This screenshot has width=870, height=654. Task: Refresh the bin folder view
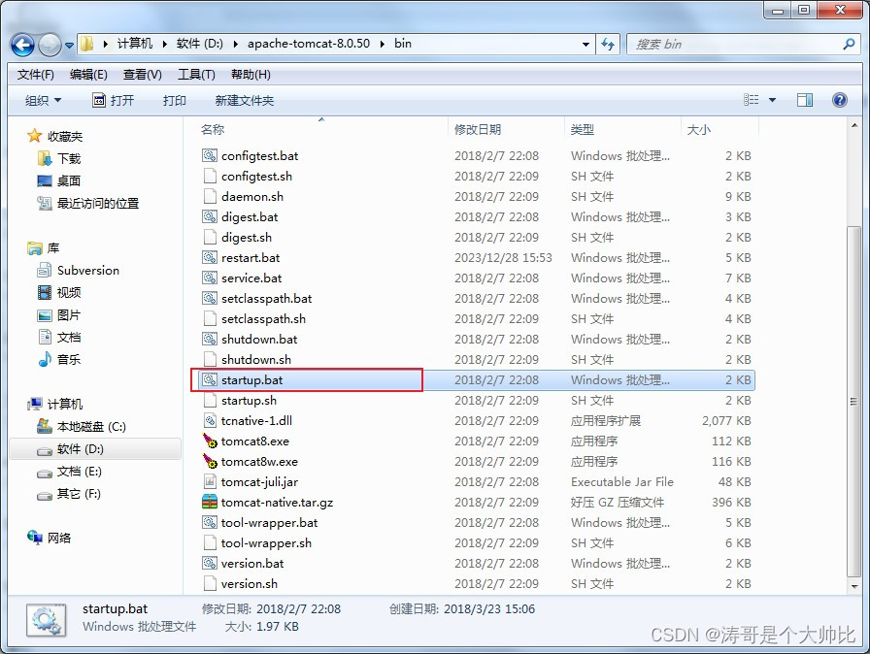[x=608, y=45]
